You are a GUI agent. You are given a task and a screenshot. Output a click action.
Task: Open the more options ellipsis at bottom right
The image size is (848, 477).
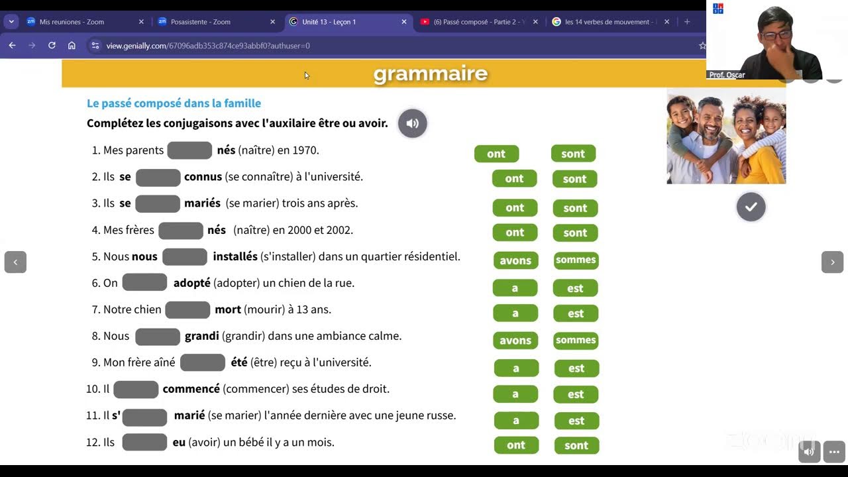pos(834,452)
